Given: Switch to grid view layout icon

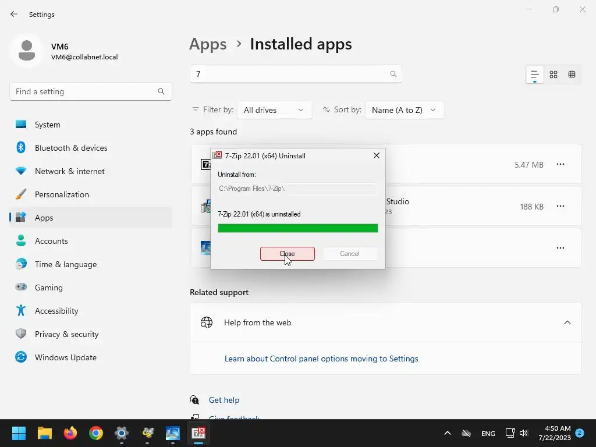Looking at the screenshot, I should pos(554,74).
